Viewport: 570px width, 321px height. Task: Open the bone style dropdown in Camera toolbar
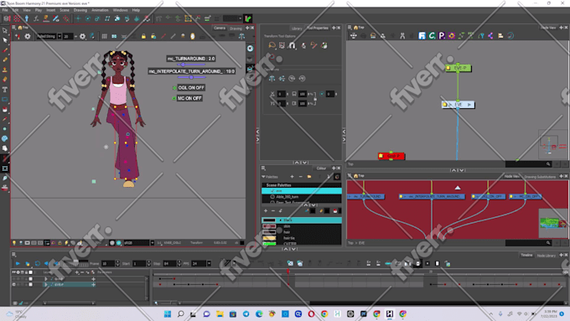coord(60,36)
